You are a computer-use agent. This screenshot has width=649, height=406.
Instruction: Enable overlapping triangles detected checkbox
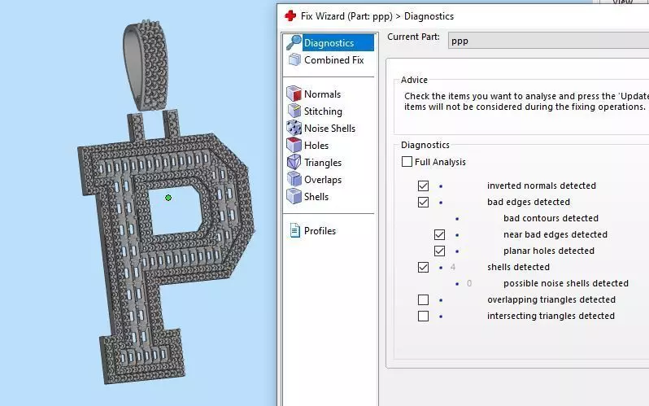(x=423, y=299)
